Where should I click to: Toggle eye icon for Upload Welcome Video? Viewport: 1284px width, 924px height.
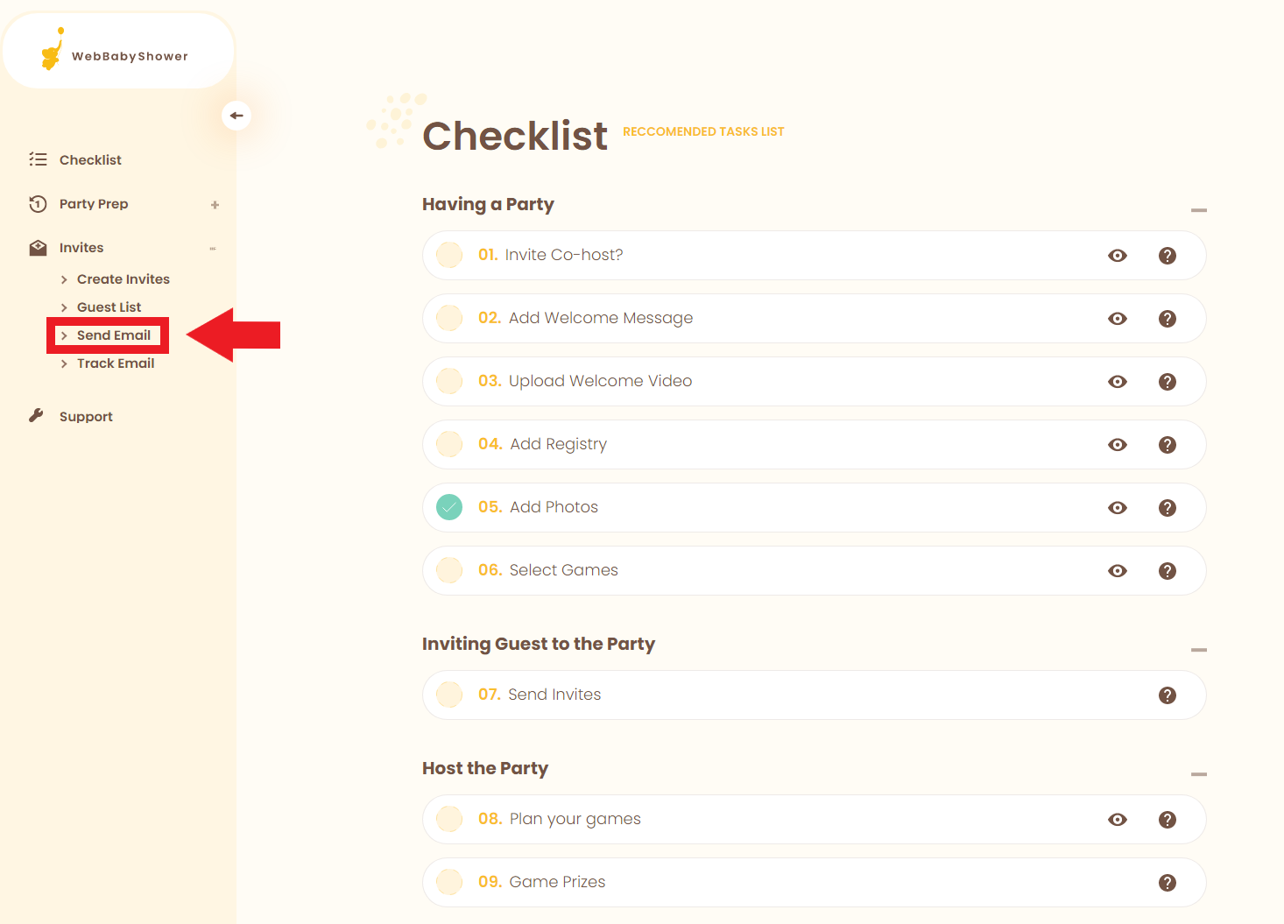1117,382
